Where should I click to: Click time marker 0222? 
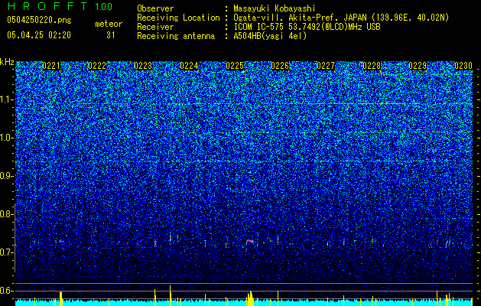coord(97,66)
